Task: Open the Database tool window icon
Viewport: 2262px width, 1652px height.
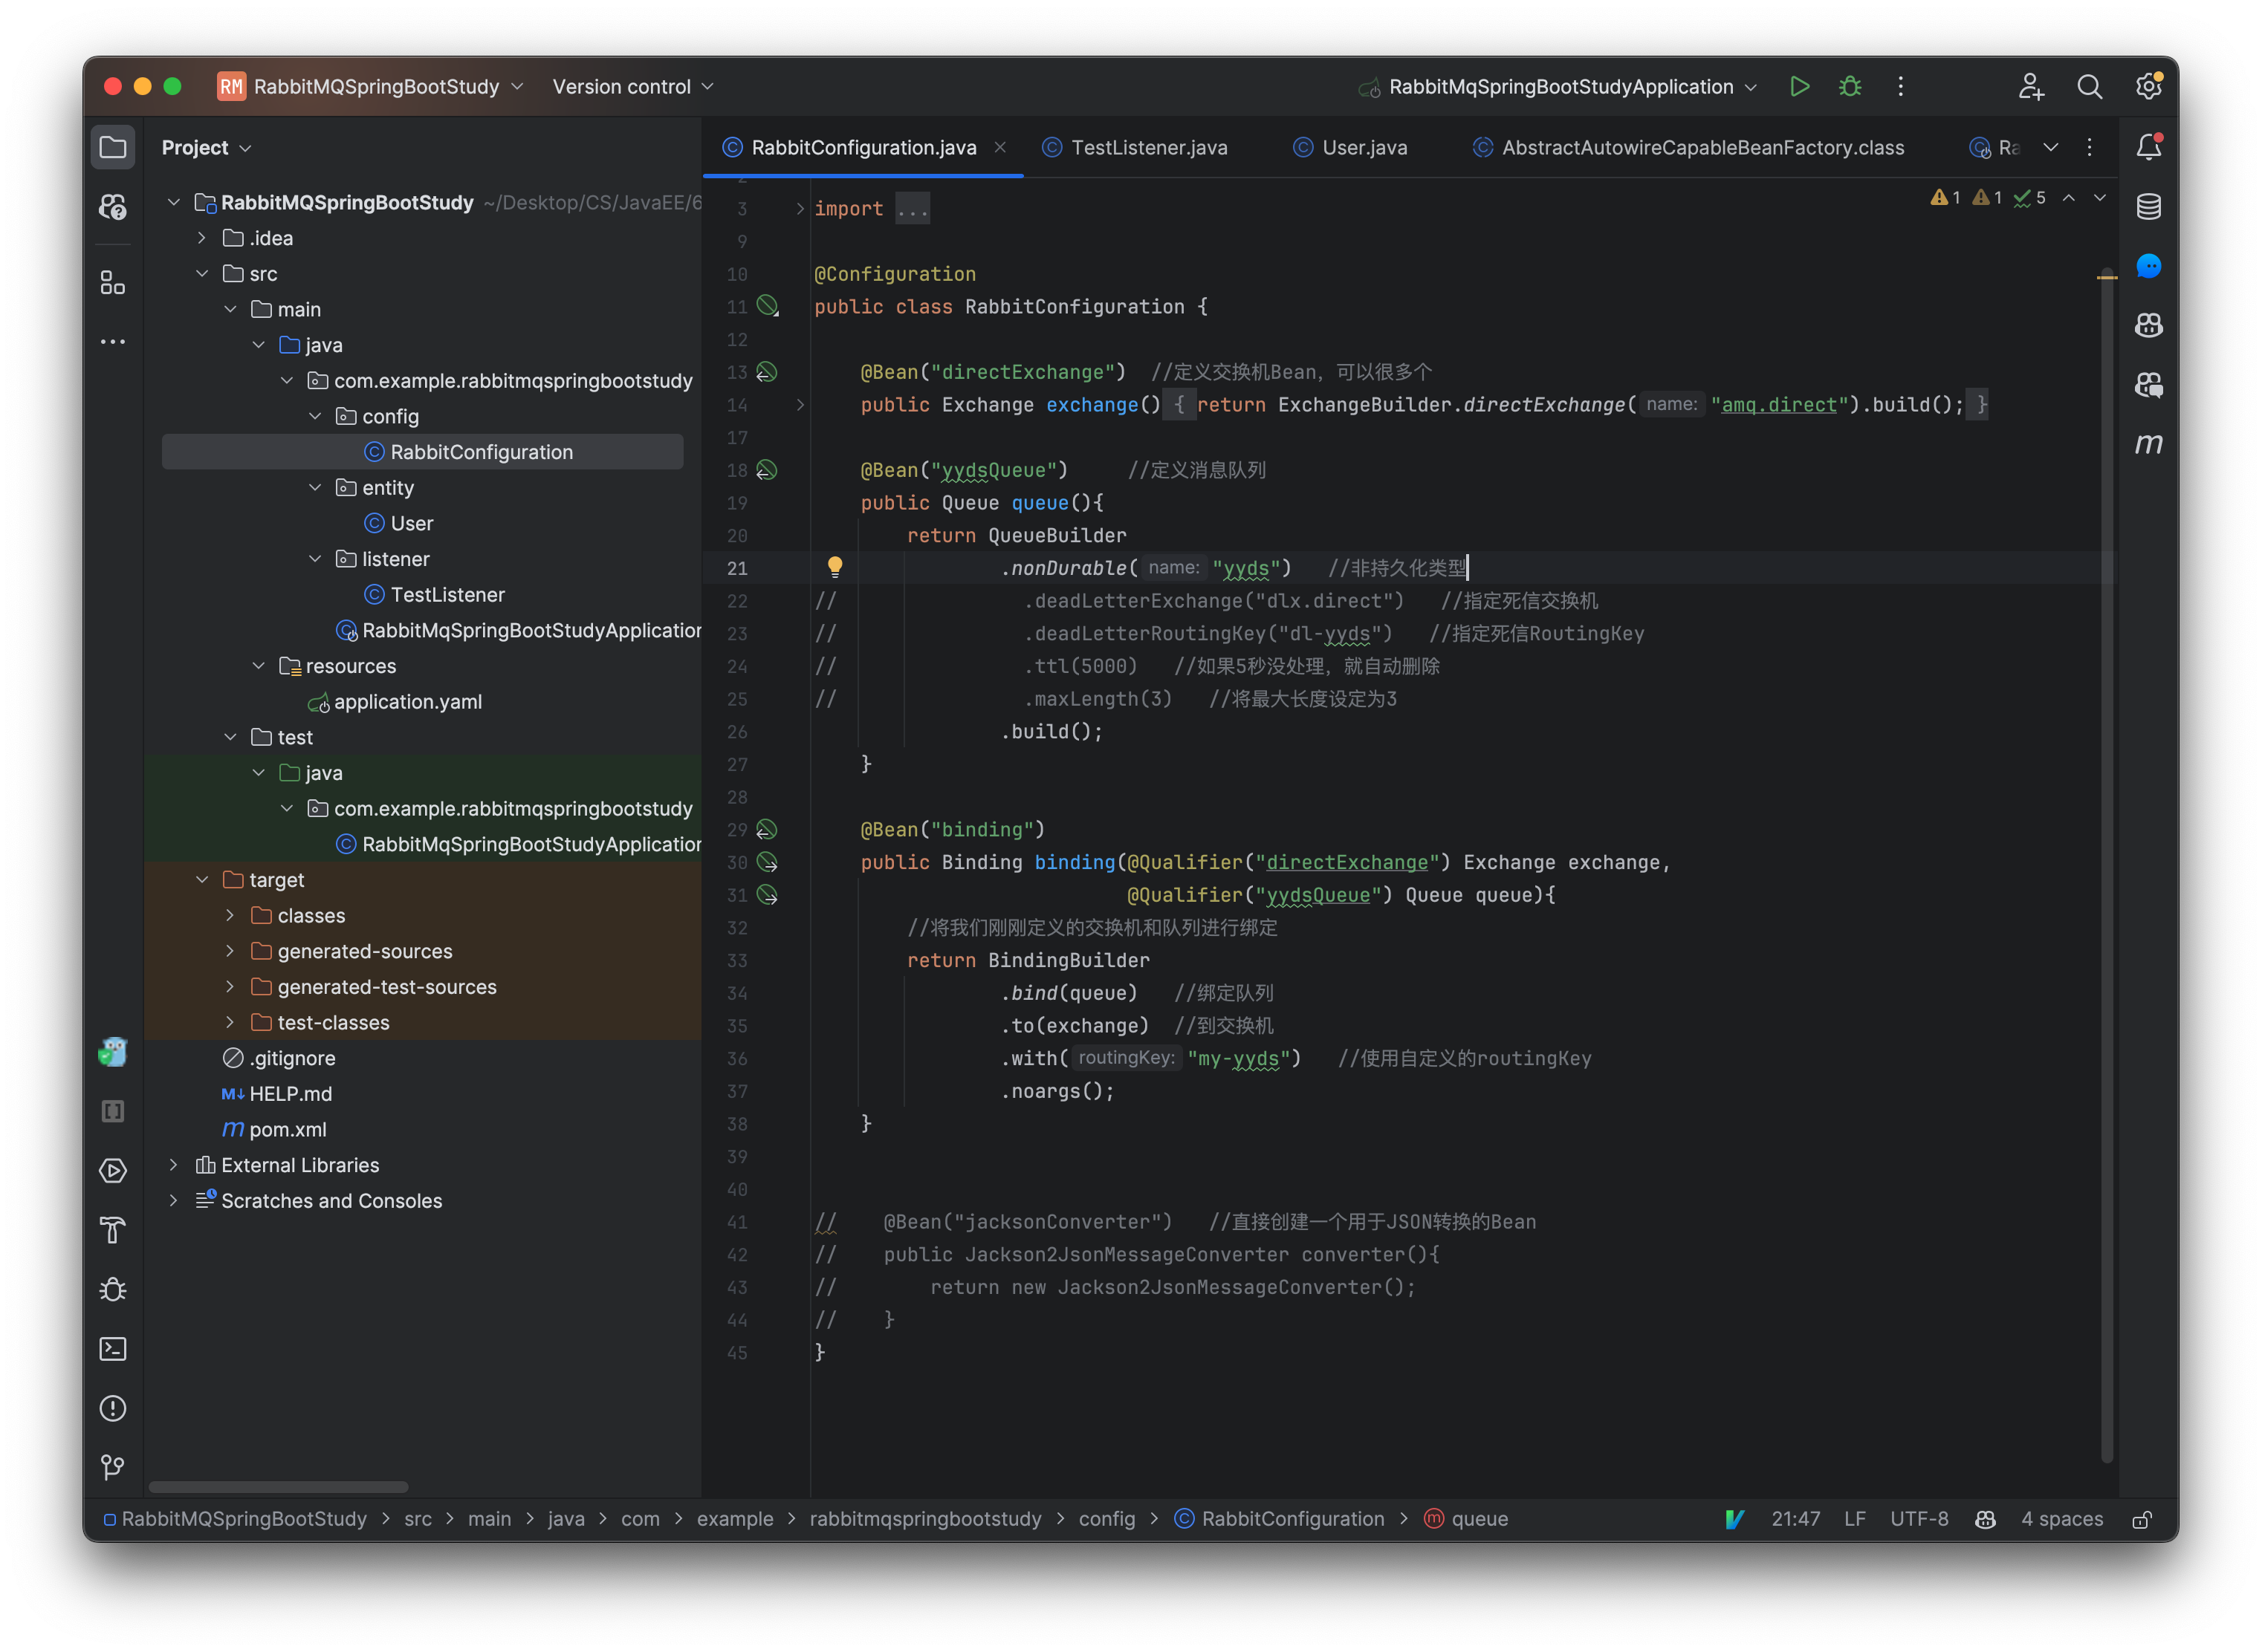Action: [2148, 207]
